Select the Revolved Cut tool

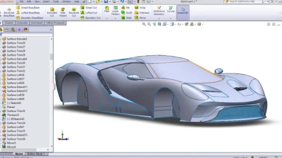tap(74, 12)
